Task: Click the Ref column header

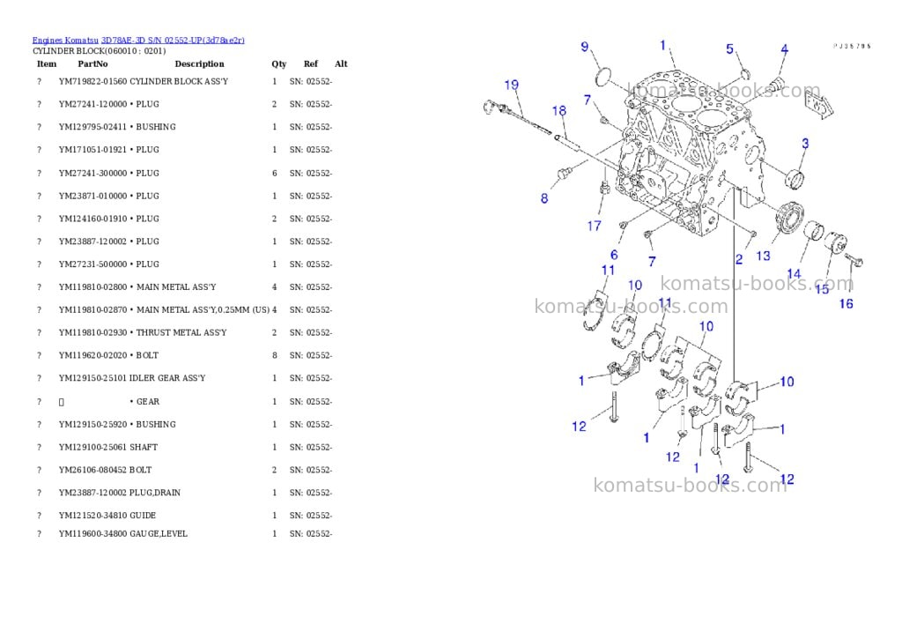Action: tap(311, 63)
